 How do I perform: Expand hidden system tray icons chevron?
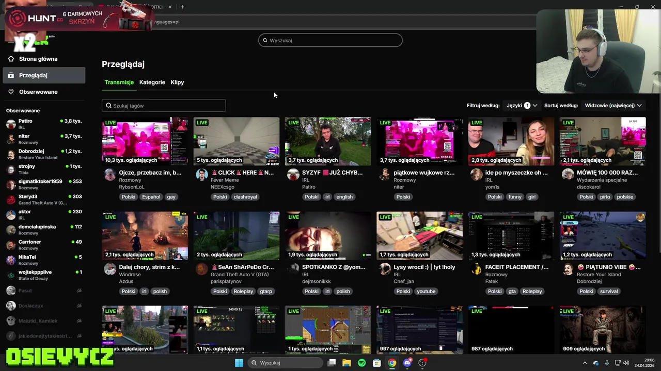click(585, 363)
